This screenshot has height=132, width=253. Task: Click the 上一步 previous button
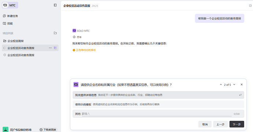(x=220, y=124)
